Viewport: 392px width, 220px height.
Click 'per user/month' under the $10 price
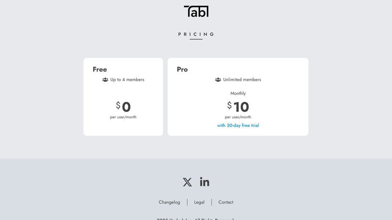tap(238, 117)
